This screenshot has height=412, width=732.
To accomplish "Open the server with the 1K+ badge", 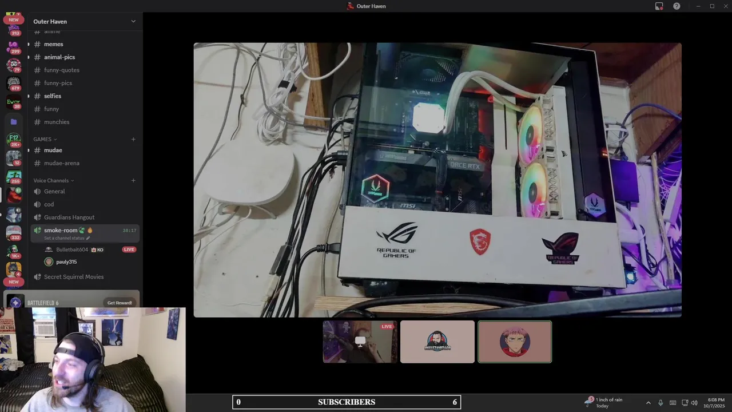I will (14, 251).
